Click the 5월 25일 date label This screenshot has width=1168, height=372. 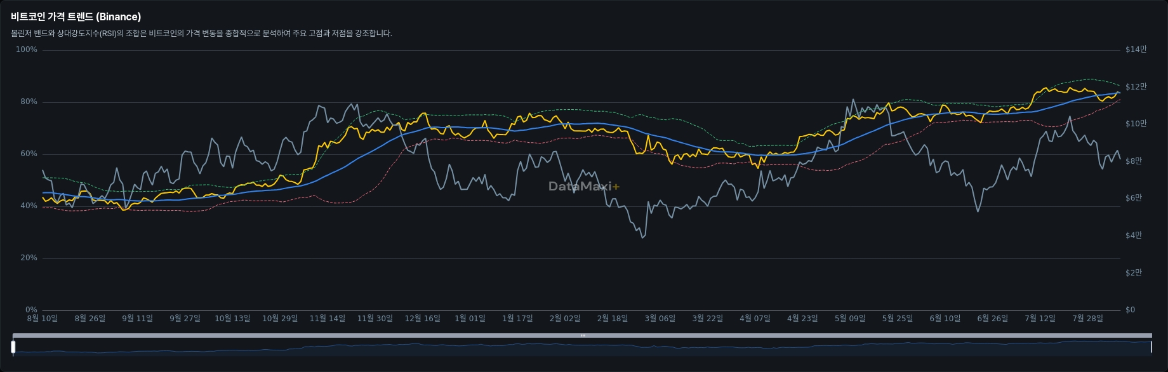(x=898, y=318)
